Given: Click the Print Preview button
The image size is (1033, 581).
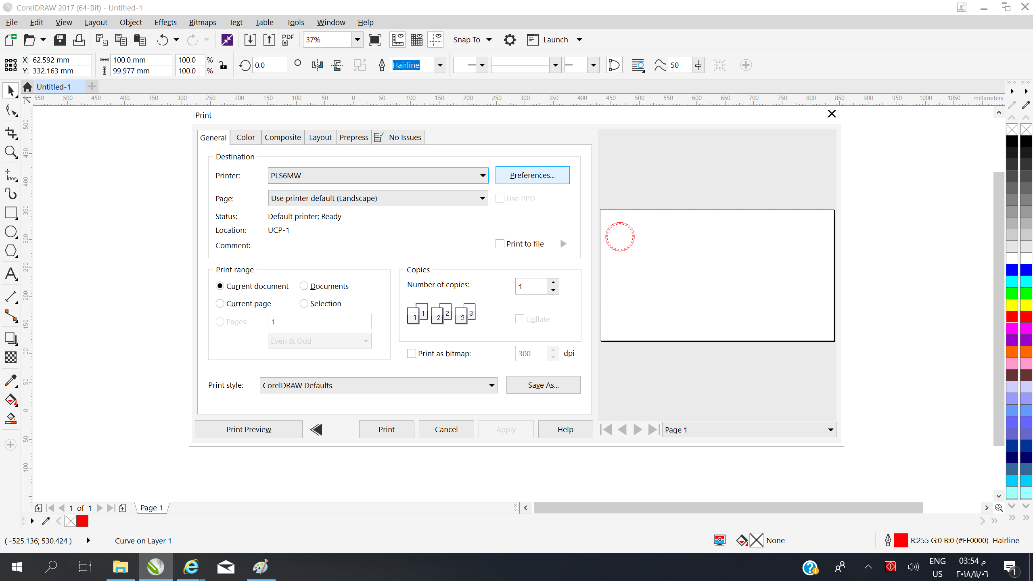Looking at the screenshot, I should coord(249,429).
